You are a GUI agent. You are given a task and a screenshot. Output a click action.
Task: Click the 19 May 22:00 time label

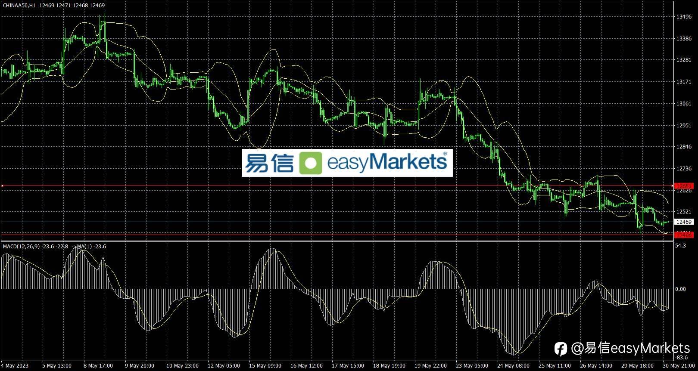point(430,366)
